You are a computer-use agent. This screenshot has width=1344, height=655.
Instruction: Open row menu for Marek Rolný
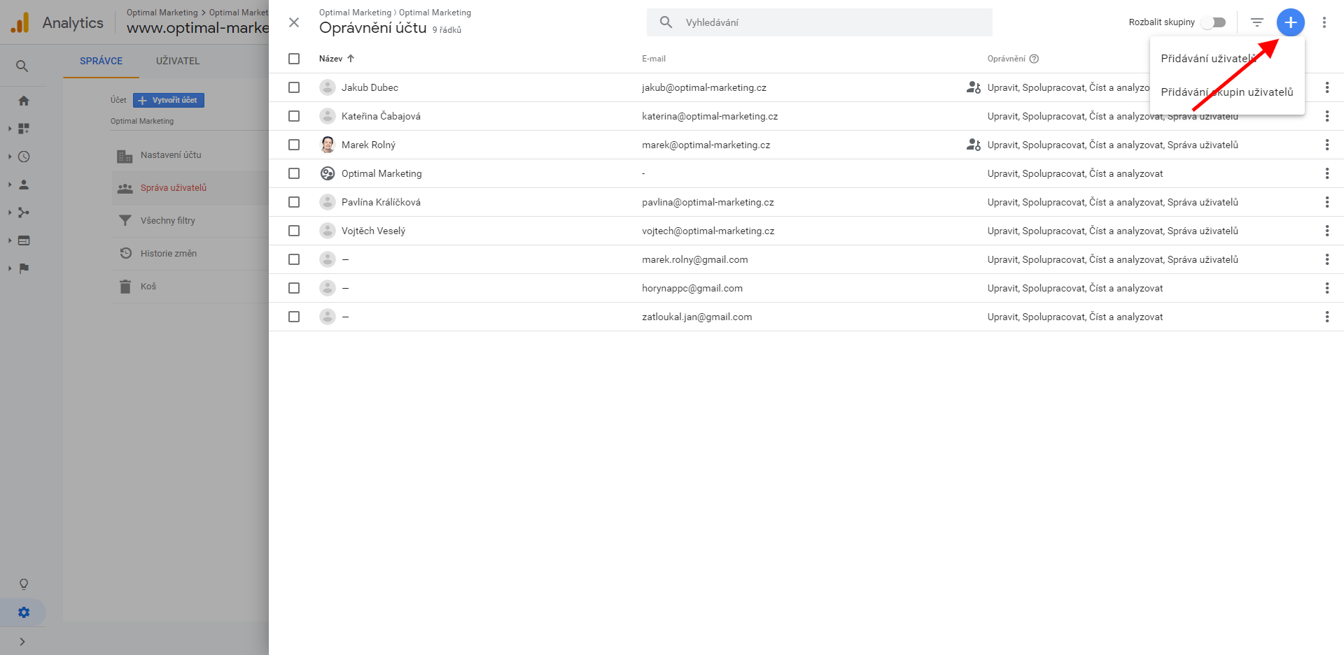tap(1326, 145)
